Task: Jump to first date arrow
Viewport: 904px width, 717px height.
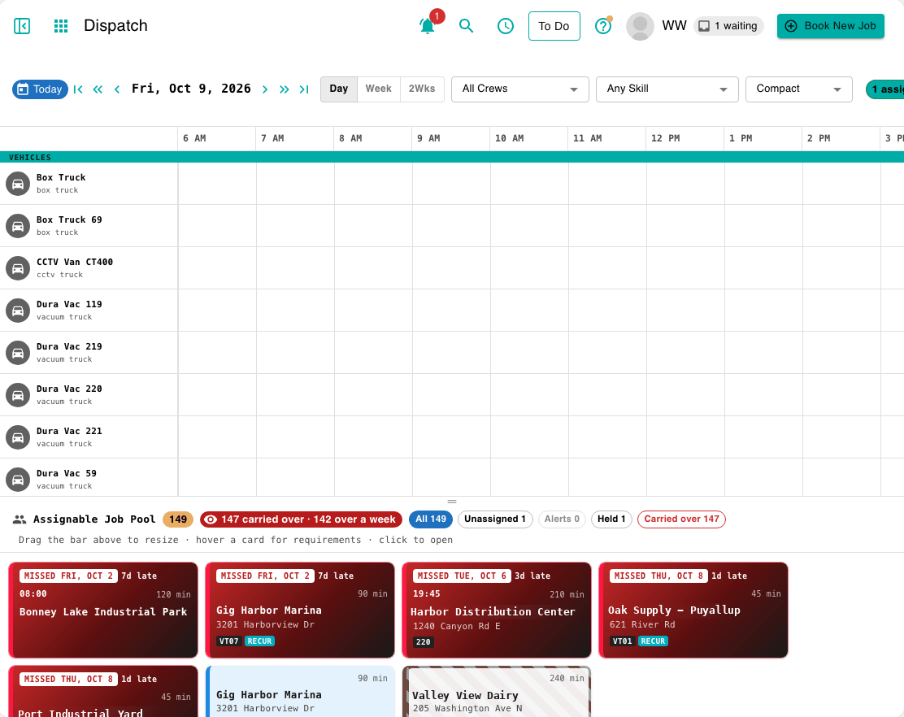Action: point(78,89)
